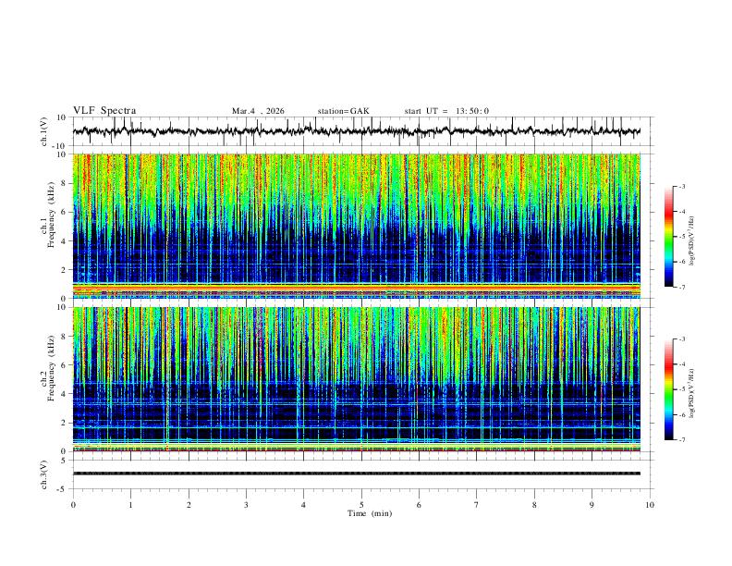Viewport: 732px width, 566px height.
Task: Click the upper color bar beside ch.1
Action: point(669,237)
